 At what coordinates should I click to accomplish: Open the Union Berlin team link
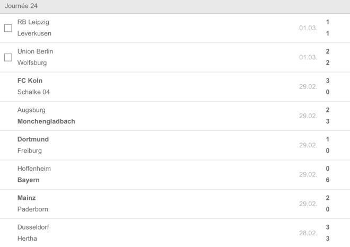(x=36, y=51)
